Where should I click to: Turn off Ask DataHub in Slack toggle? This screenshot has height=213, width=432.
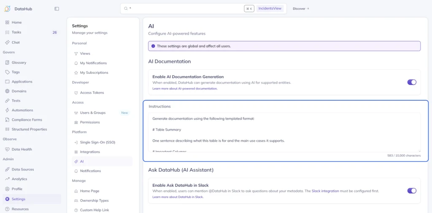click(x=412, y=191)
